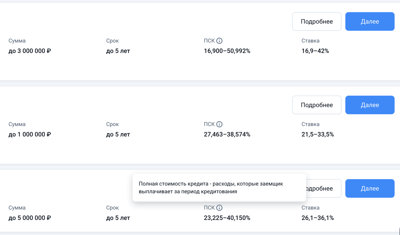The width and height of the screenshot is (400, 235).
Task: Click the rate 21,5–33,5%
Action: coord(318,135)
